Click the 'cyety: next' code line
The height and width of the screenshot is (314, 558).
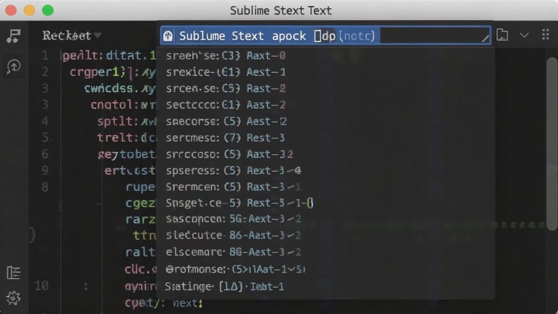tap(163, 303)
